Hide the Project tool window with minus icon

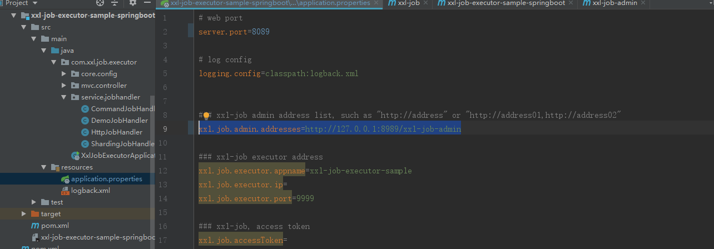147,3
